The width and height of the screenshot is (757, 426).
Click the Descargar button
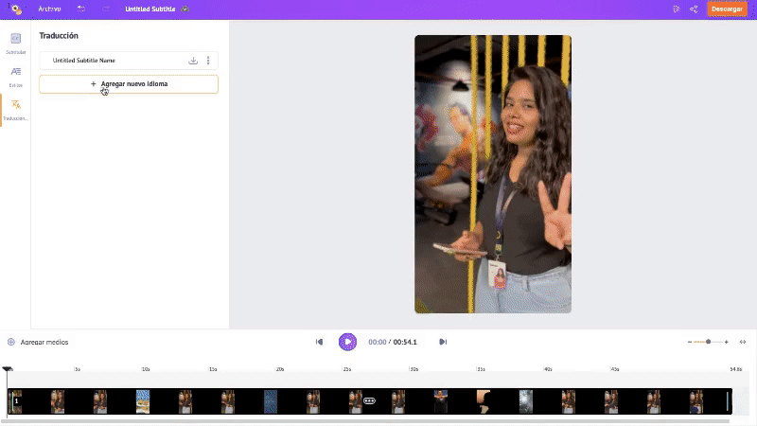[727, 9]
